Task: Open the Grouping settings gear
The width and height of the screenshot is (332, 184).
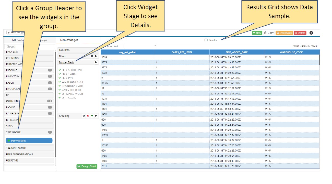Action: click(x=84, y=116)
